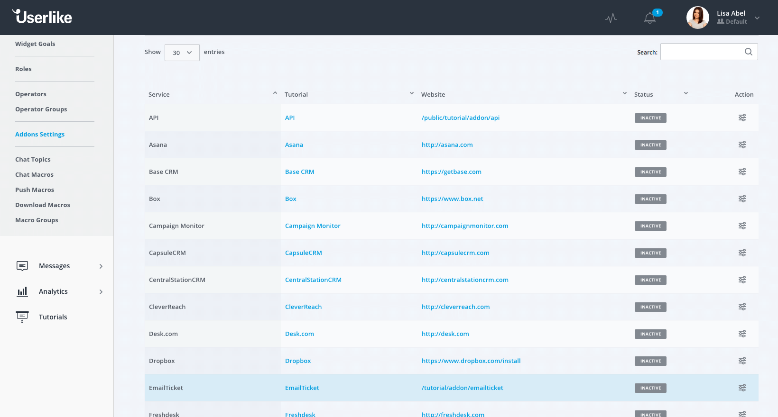Expand the Messages menu chevron
The height and width of the screenshot is (417, 778).
101,266
